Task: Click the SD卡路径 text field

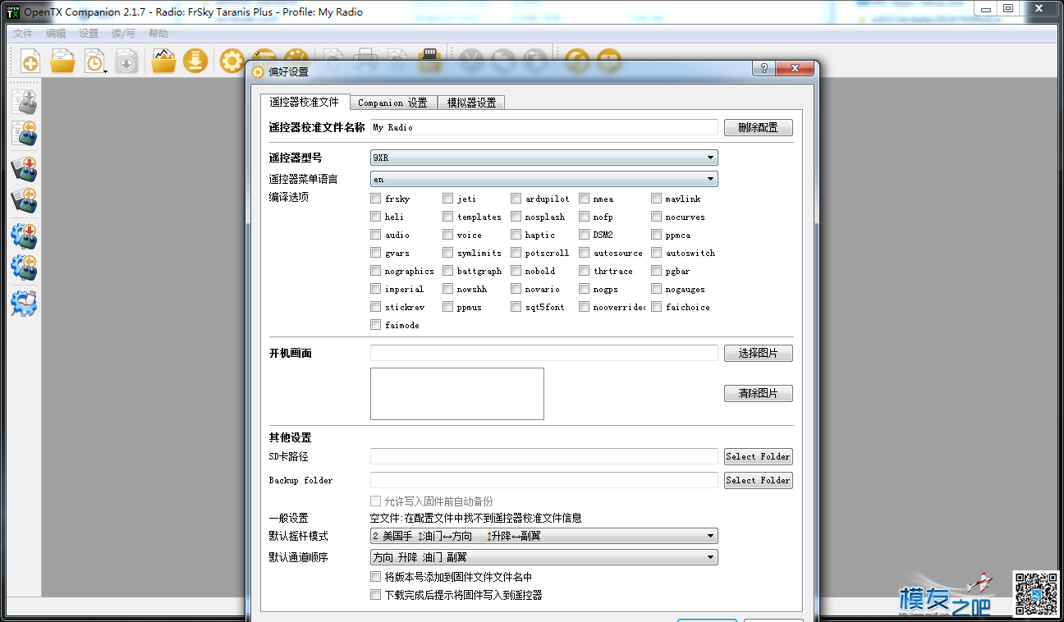Action: click(544, 456)
